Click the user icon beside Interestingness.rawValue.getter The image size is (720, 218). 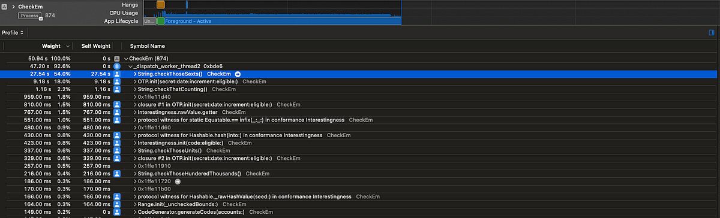[117, 112]
